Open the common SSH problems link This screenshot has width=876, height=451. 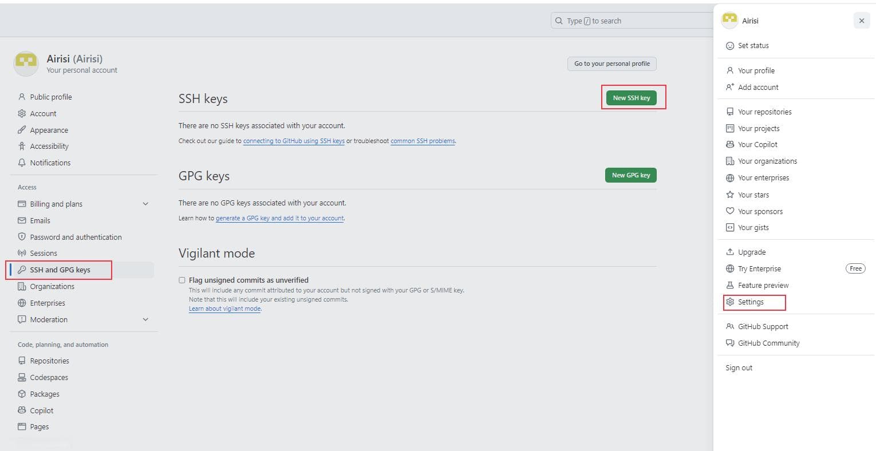[x=423, y=141]
